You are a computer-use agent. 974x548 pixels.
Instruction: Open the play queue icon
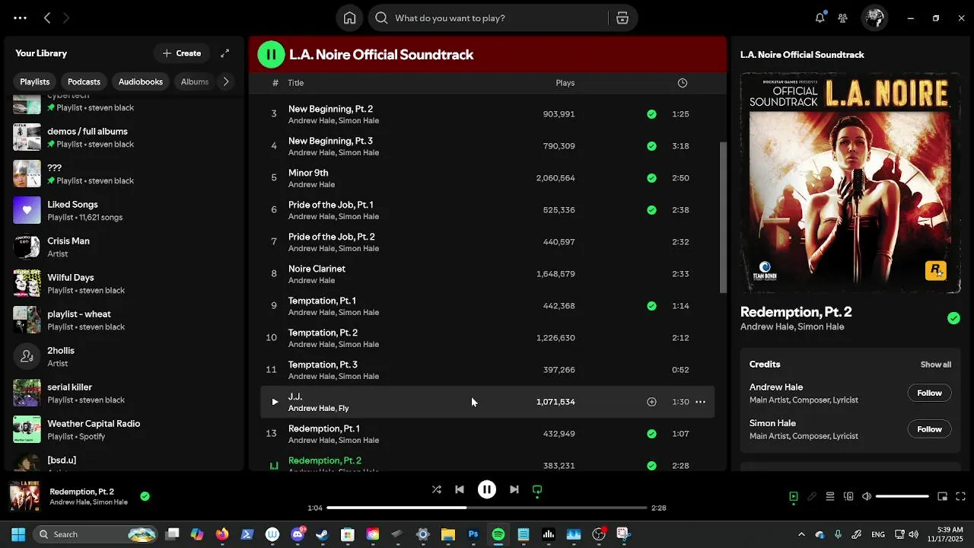(x=830, y=496)
